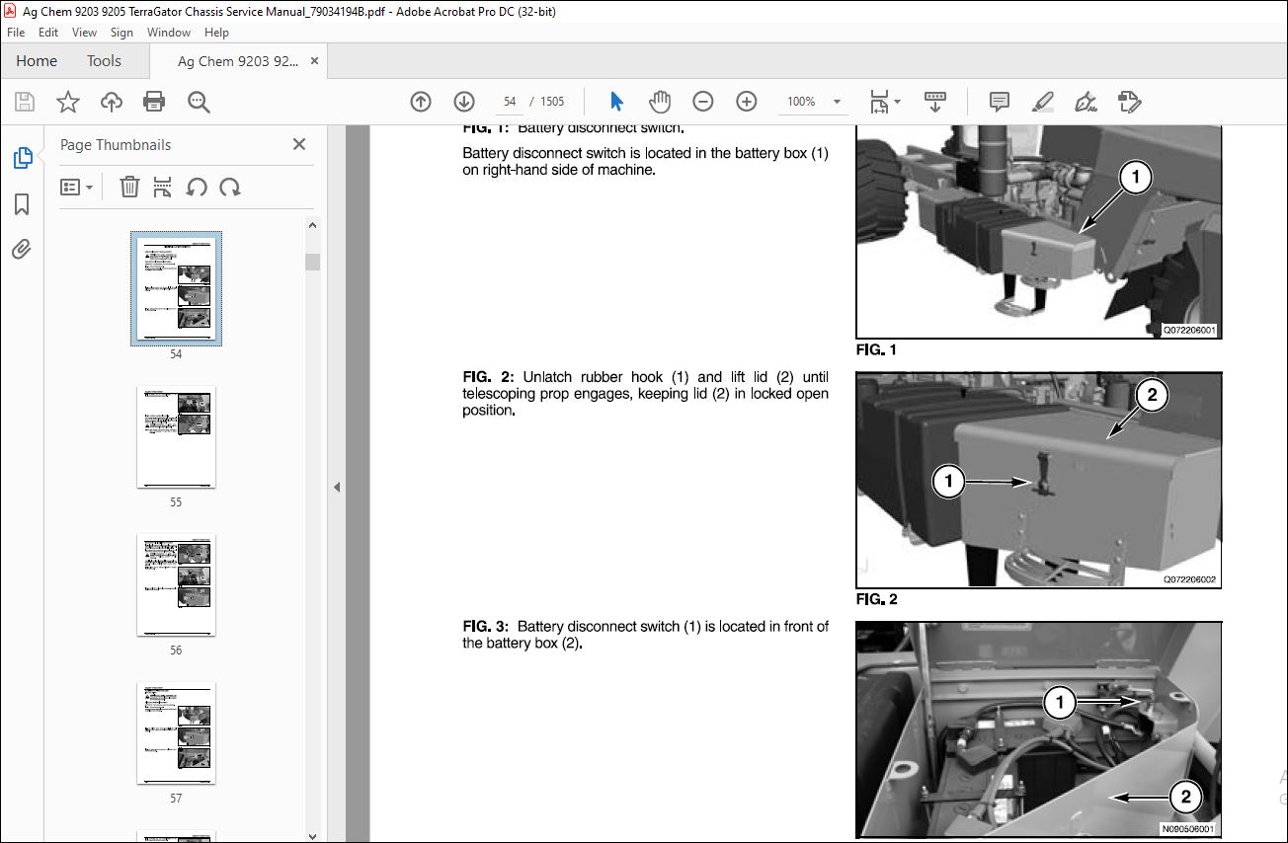Image resolution: width=1288 pixels, height=843 pixels.
Task: Close the Ag Chem 9203 document tab
Action: click(315, 61)
